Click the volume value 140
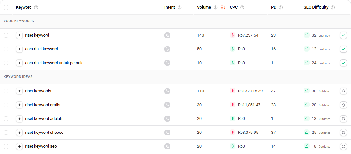 [201, 35]
